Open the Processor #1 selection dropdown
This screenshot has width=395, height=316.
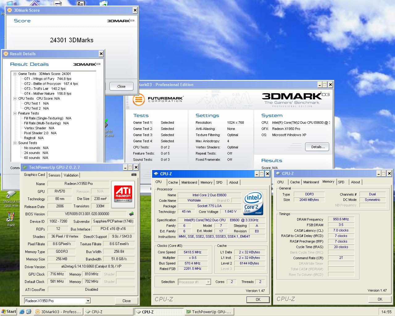pyautogui.click(x=208, y=282)
